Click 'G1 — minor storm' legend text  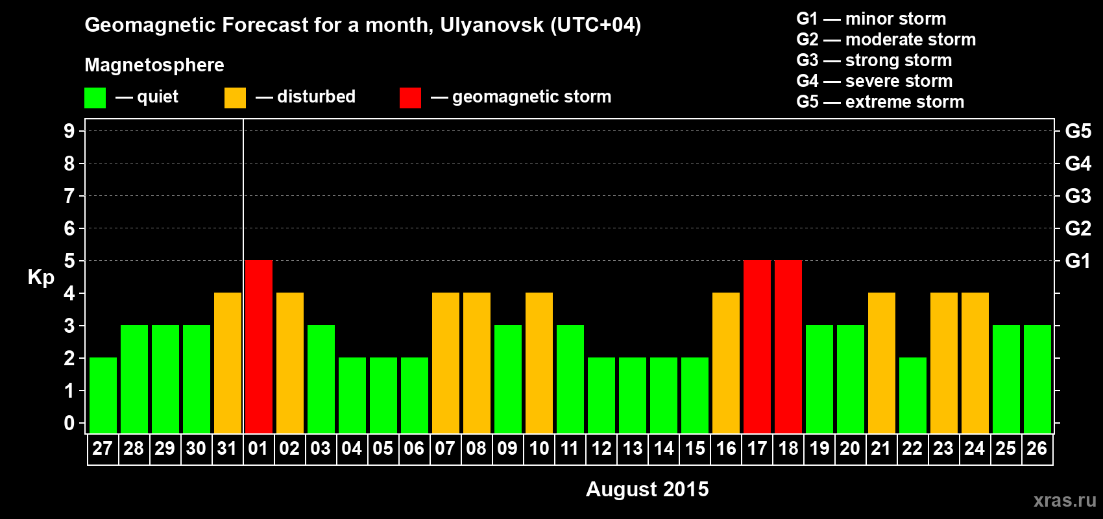tap(871, 19)
